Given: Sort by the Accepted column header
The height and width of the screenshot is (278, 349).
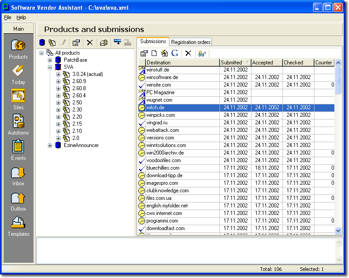Looking at the screenshot, I should [x=267, y=63].
